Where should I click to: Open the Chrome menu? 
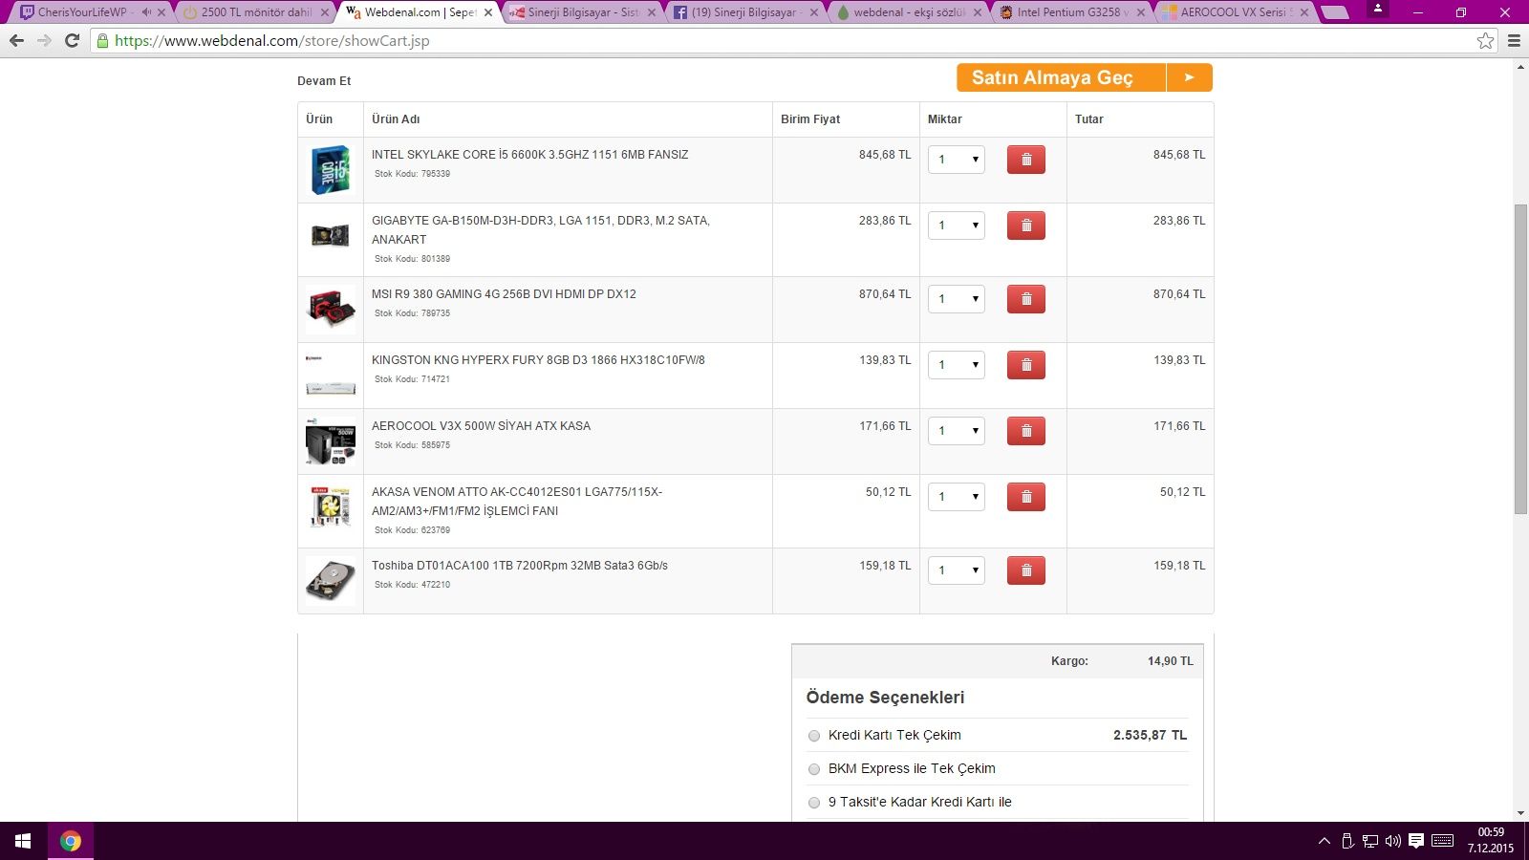(x=1514, y=41)
